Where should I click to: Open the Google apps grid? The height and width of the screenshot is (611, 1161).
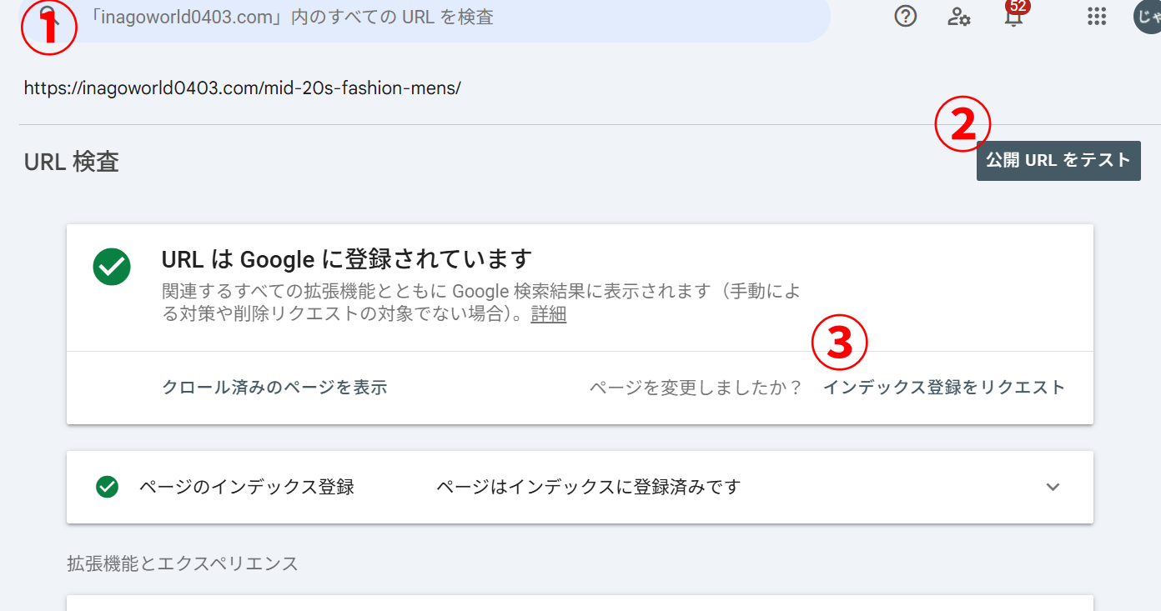click(1097, 16)
